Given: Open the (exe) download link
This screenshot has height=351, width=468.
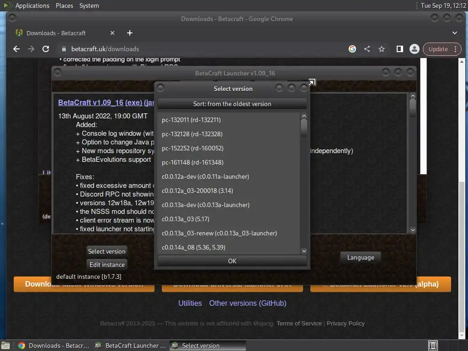Looking at the screenshot, I should coord(133,102).
